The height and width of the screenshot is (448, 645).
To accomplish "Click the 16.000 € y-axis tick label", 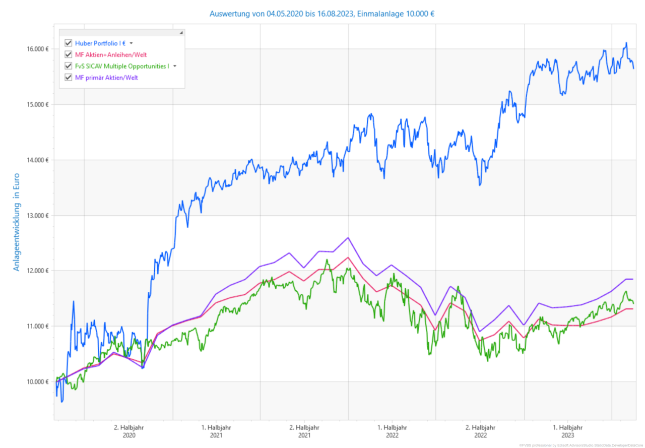I will pos(38,49).
